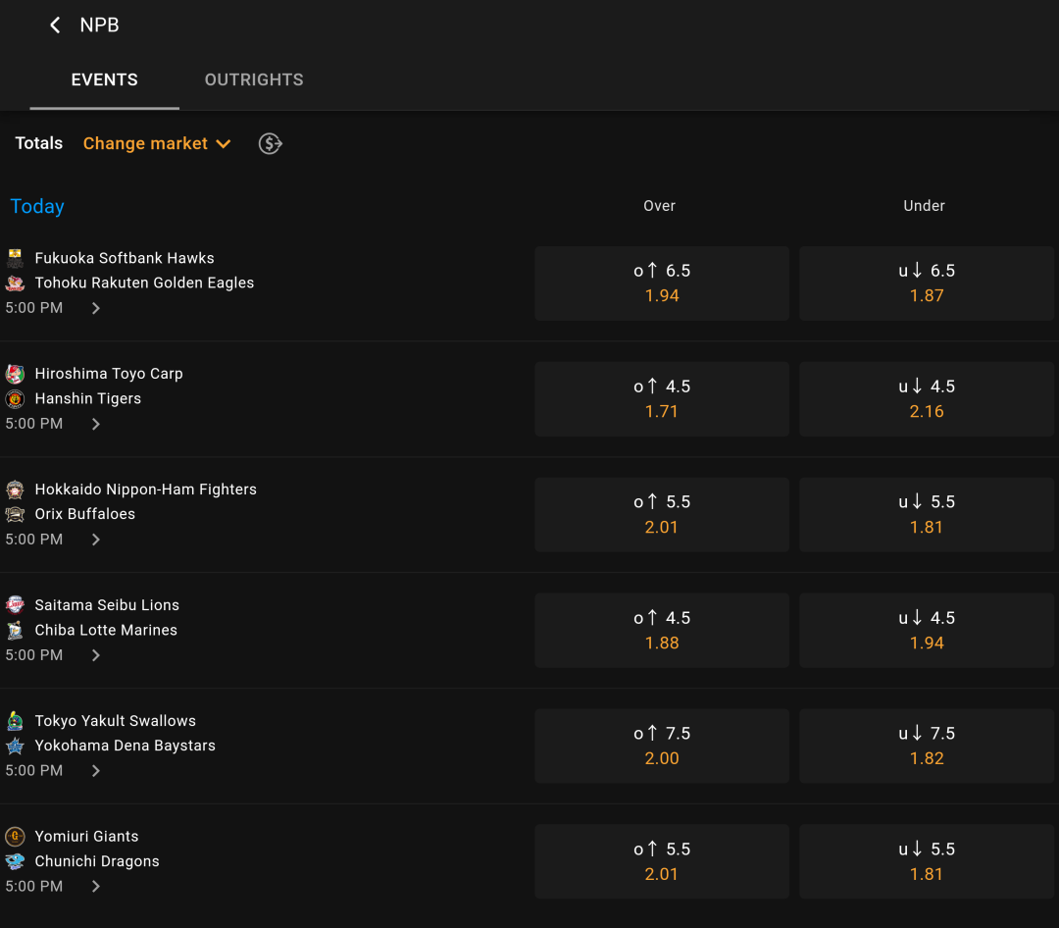The width and height of the screenshot is (1059, 928).
Task: Click the NPB league title
Action: (x=99, y=25)
